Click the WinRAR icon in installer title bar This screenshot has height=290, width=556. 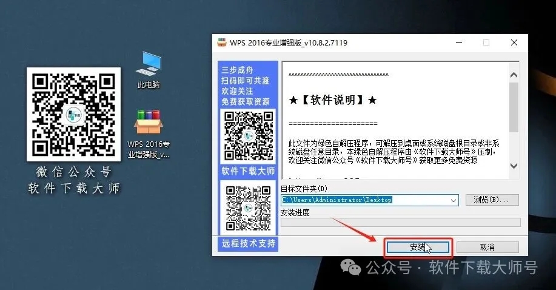click(222, 42)
